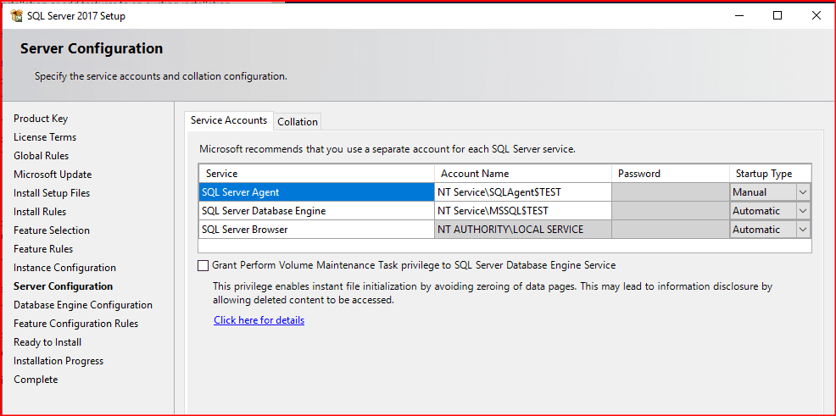Open Startup Type dropdown for SQL Server Browser
This screenshot has width=836, height=416.
pyautogui.click(x=802, y=230)
